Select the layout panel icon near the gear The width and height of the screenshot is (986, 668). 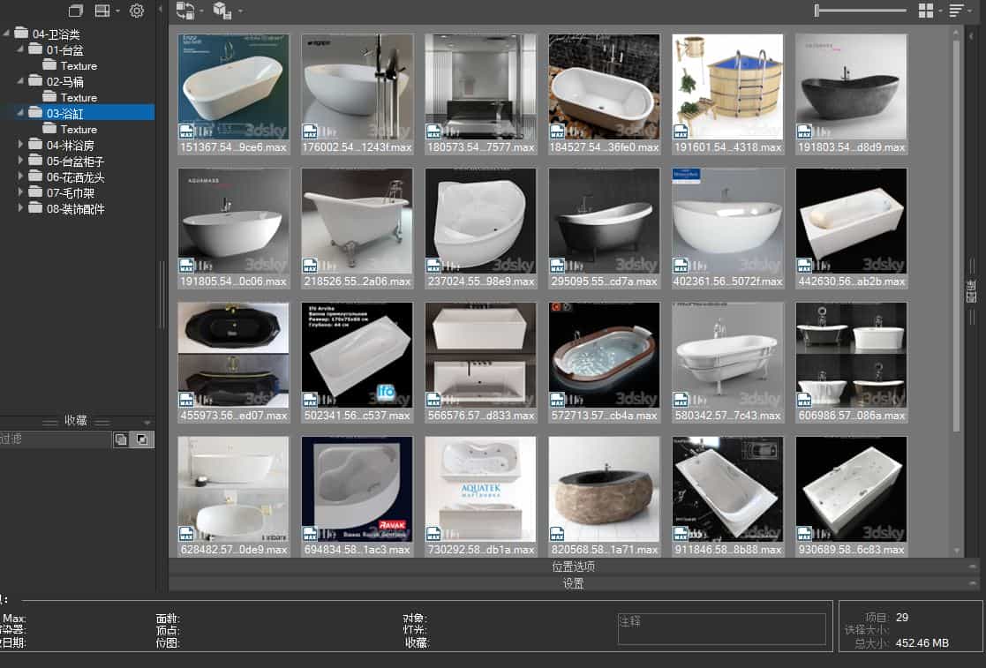tap(104, 10)
